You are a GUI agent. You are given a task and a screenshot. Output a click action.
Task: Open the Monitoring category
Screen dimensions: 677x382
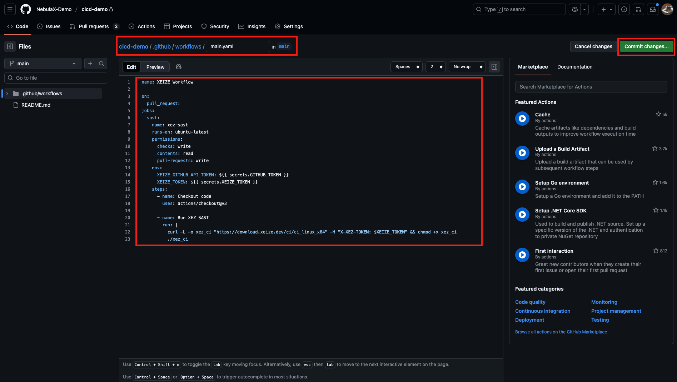604,302
